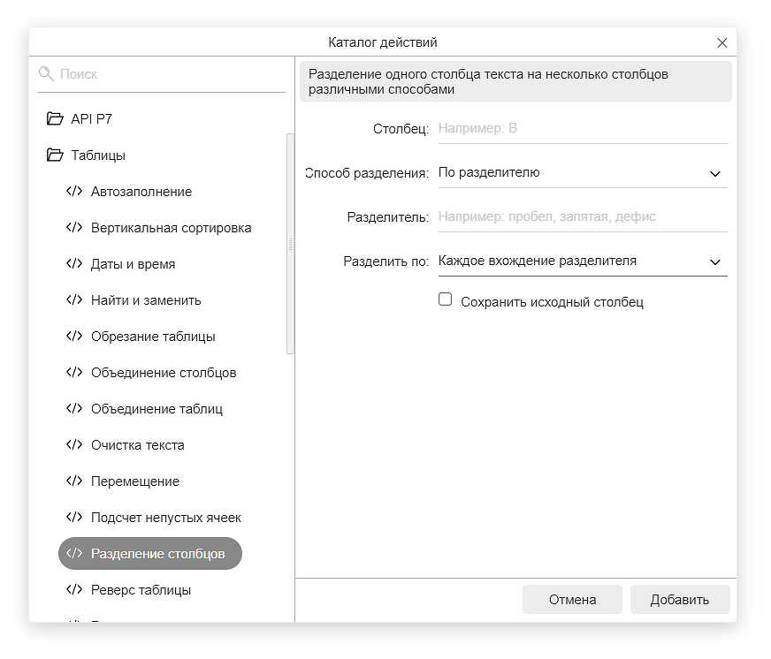Focus the Столбец input field
Screen dimensions: 771x659
tap(582, 129)
